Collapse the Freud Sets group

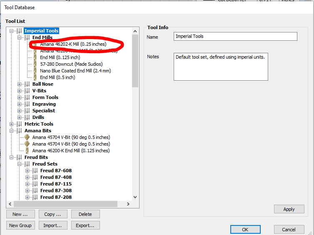[x=19, y=164]
